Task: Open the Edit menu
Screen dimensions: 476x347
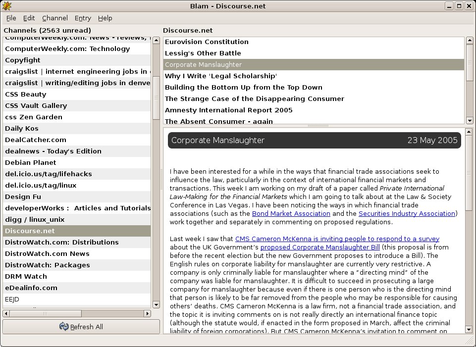Action: (29, 18)
